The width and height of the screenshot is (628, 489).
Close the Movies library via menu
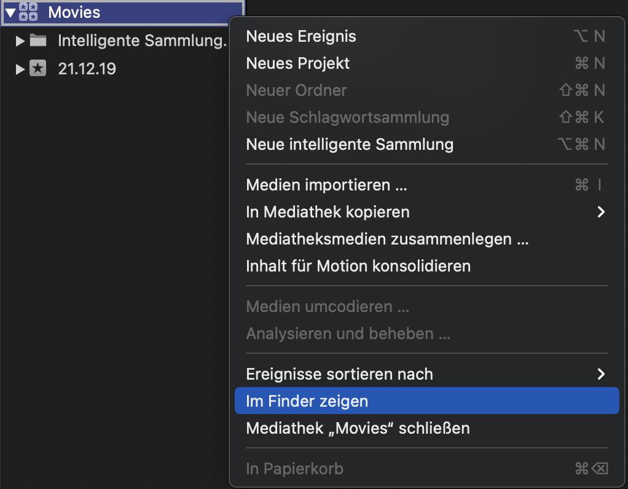pos(358,428)
